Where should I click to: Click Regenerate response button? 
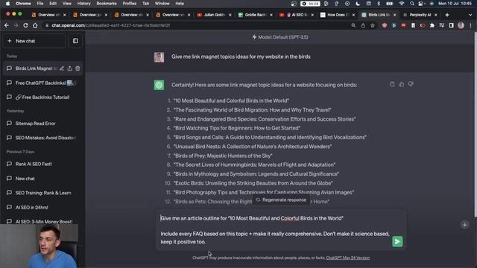pos(281,200)
